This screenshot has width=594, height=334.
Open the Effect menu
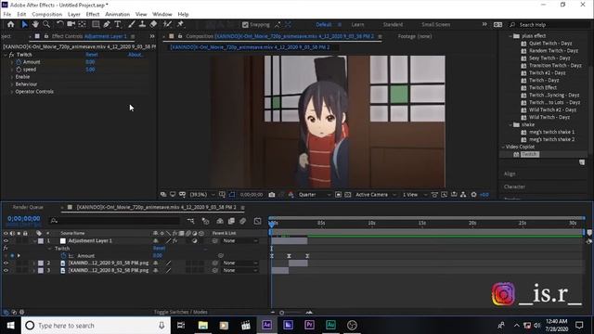(93, 14)
